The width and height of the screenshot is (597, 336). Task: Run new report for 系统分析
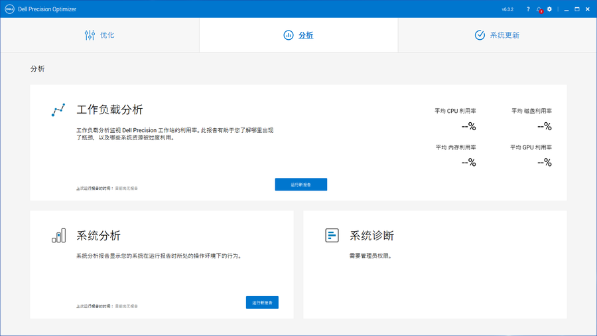(262, 302)
